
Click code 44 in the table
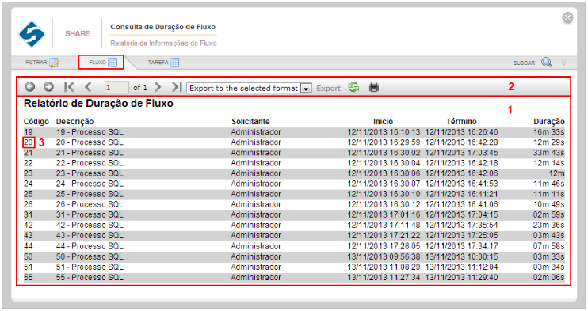tap(29, 246)
